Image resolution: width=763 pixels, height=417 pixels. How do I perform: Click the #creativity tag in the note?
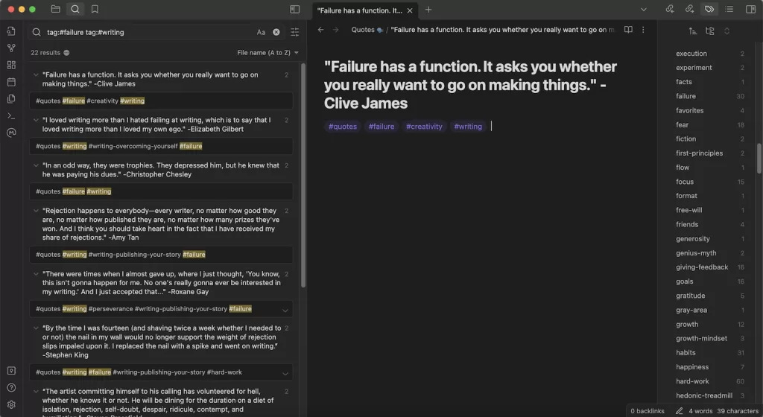coord(424,127)
